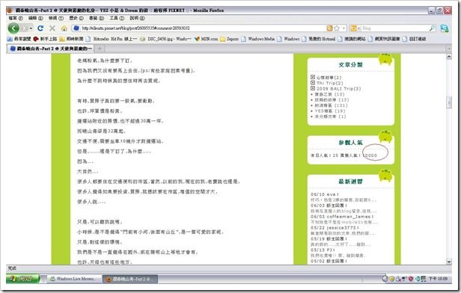Click the Stop loading X icon
The height and width of the screenshot is (293, 461).
point(52,28)
